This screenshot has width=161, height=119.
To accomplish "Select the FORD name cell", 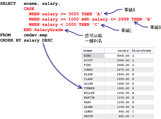I will click(x=93, y=65).
